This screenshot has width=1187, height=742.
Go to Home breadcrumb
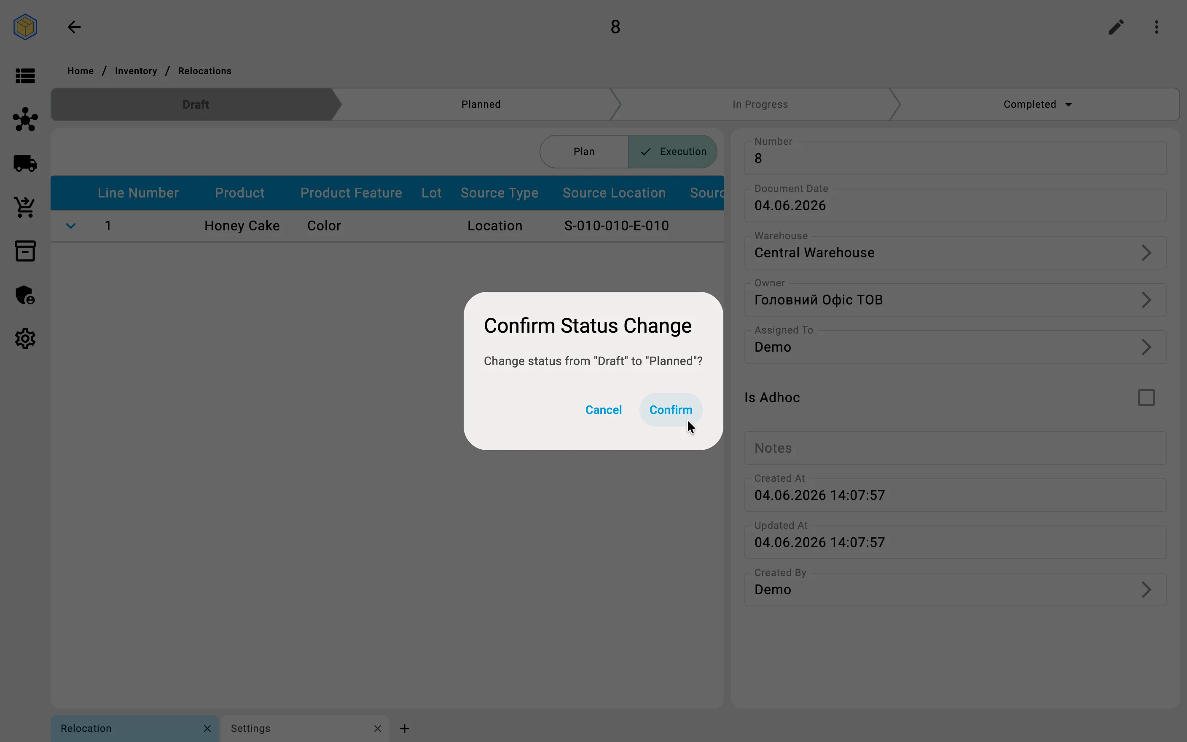click(81, 71)
